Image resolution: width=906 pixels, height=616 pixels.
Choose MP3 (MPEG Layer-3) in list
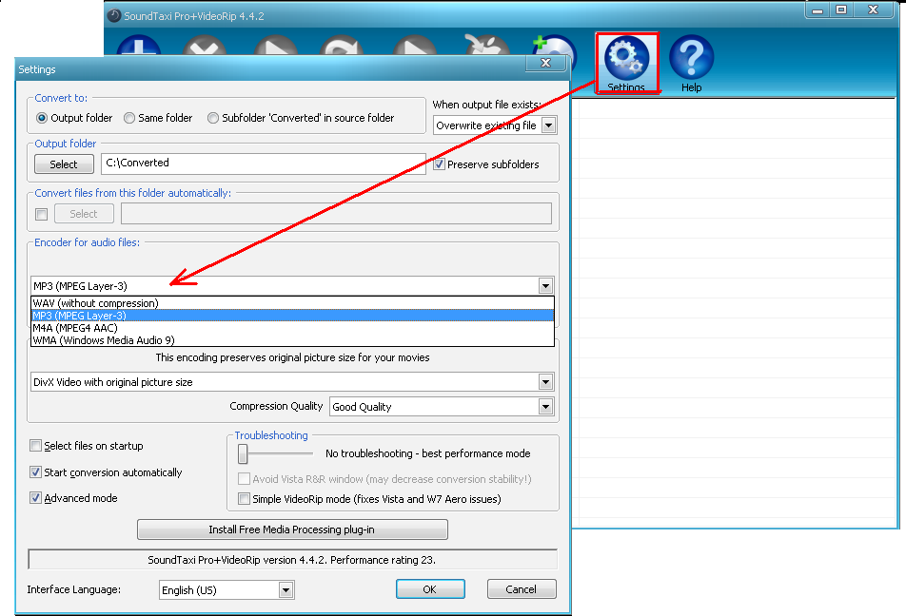[x=292, y=316]
